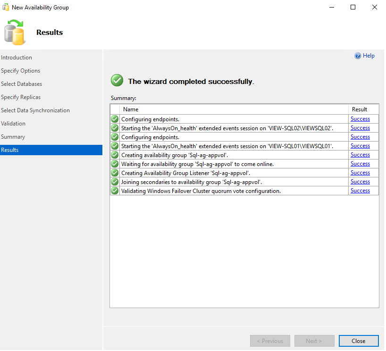This screenshot has height=351, width=386.
Task: Click the large green wizard-completed checkmark
Action: [x=117, y=81]
